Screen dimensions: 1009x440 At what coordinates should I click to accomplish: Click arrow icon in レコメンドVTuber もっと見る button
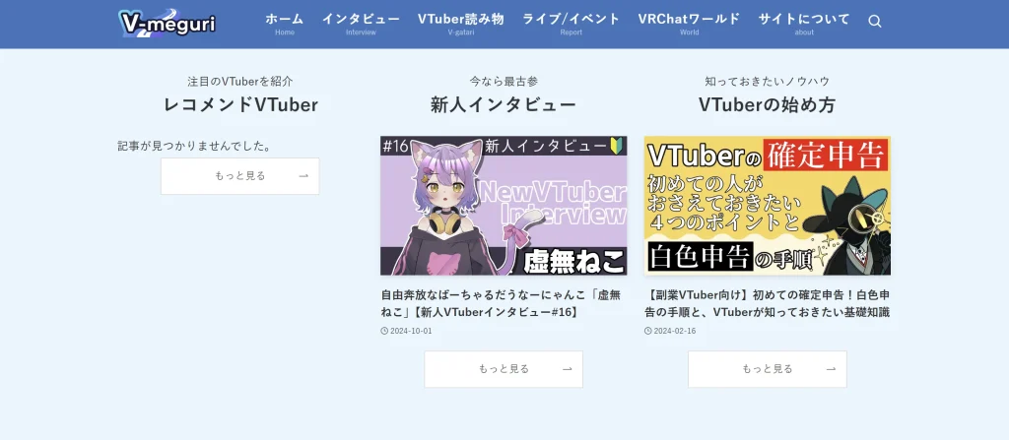point(303,176)
